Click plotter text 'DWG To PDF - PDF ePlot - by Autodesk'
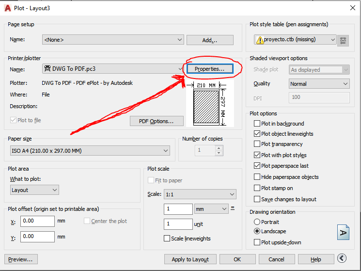 click(x=87, y=83)
